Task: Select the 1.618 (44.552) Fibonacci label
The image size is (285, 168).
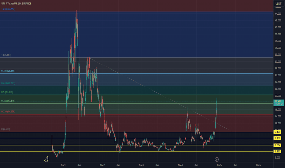Action: point(8,9)
